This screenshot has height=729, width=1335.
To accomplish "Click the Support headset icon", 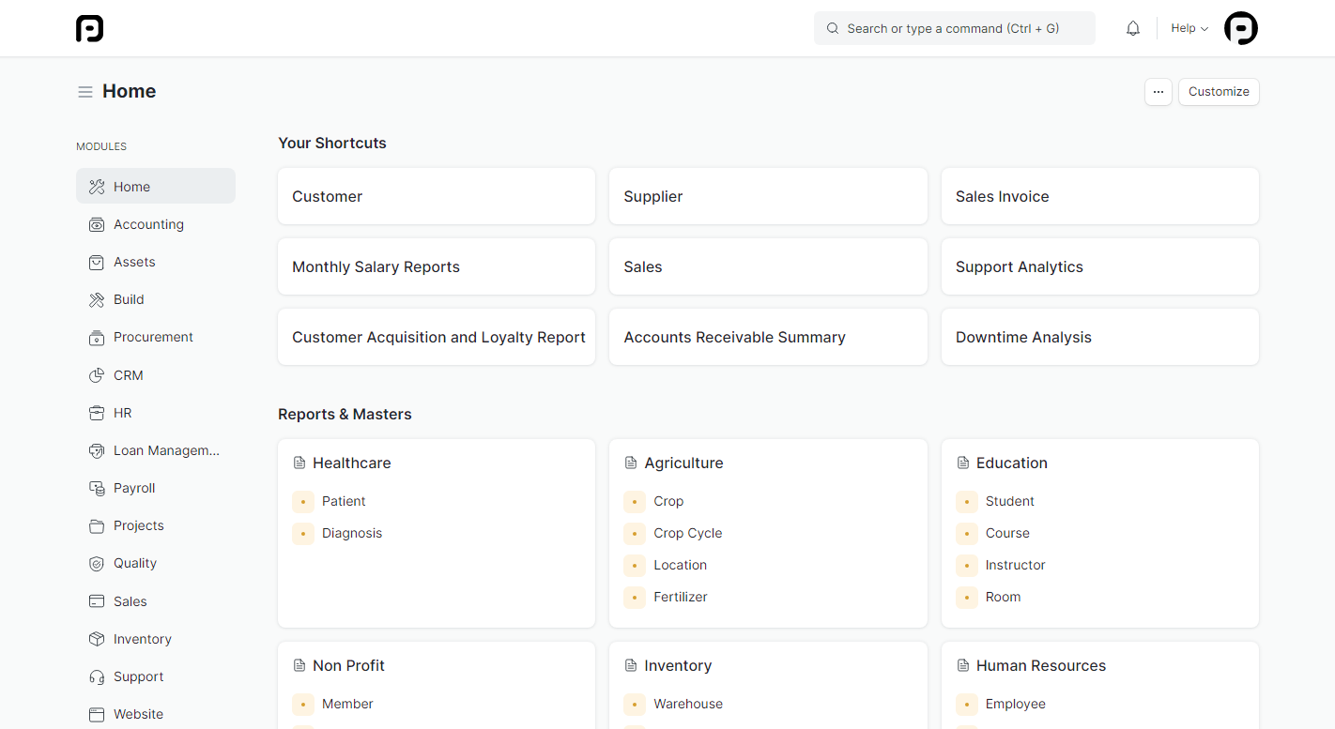I will click(97, 677).
